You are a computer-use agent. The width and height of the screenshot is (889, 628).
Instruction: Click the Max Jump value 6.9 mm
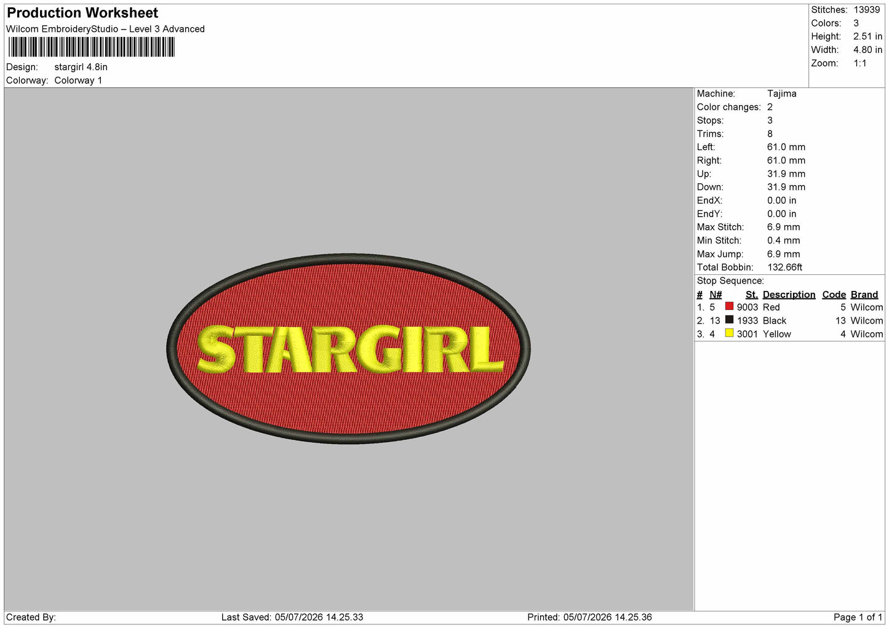click(783, 254)
